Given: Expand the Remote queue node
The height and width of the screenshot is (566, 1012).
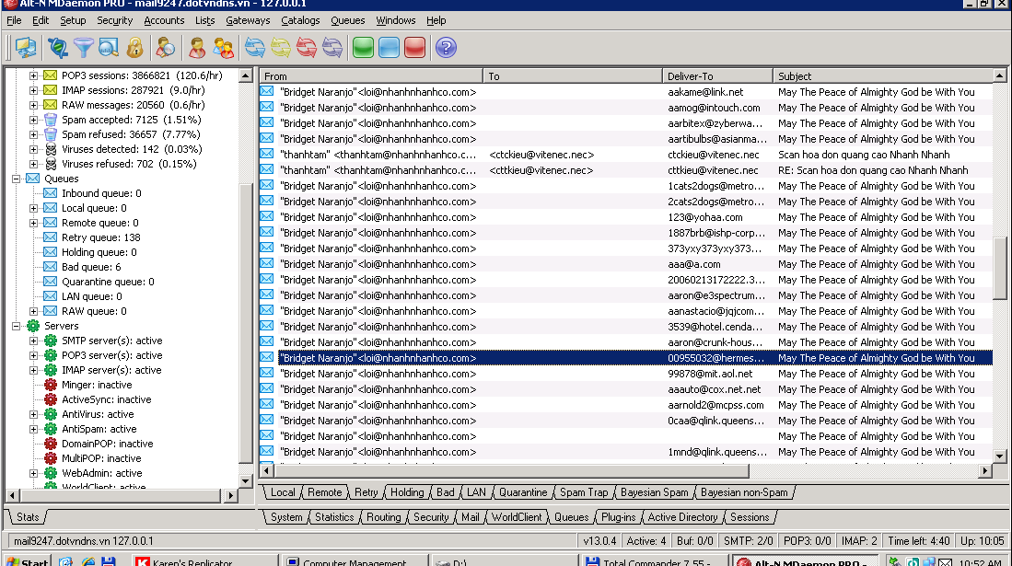Looking at the screenshot, I should (x=33, y=223).
